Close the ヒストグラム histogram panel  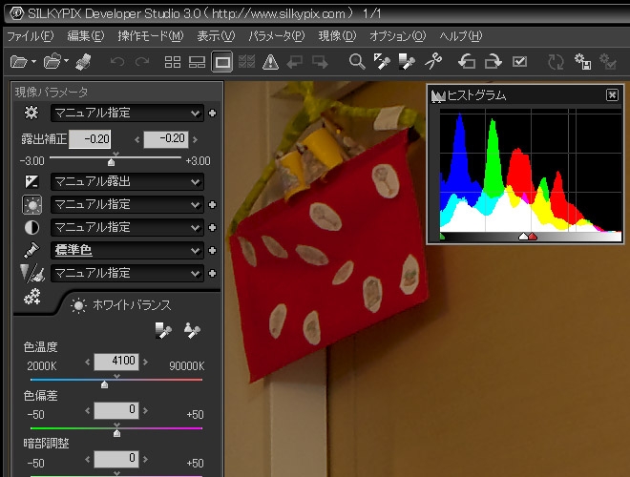(x=612, y=95)
